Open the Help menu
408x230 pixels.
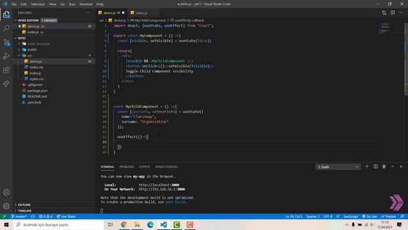[100, 4]
